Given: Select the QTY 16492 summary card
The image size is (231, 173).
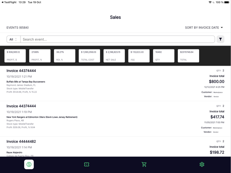Looking at the screenshot, I should pyautogui.click(x=164, y=56).
